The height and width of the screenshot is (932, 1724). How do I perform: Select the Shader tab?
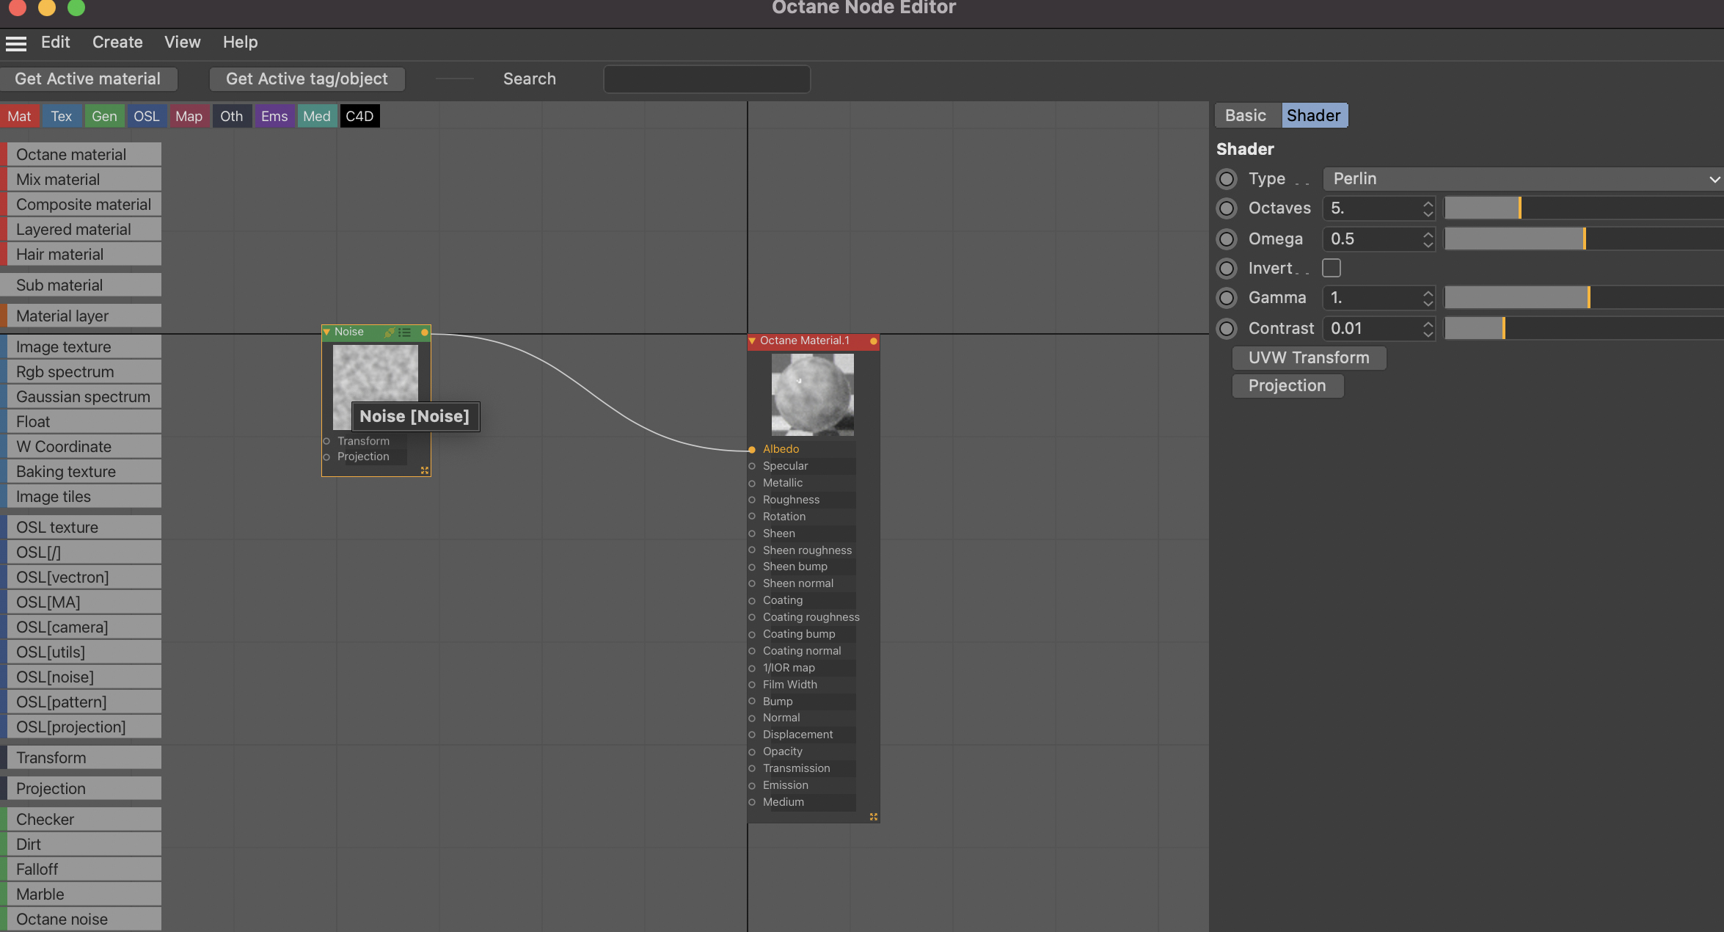click(x=1314, y=116)
